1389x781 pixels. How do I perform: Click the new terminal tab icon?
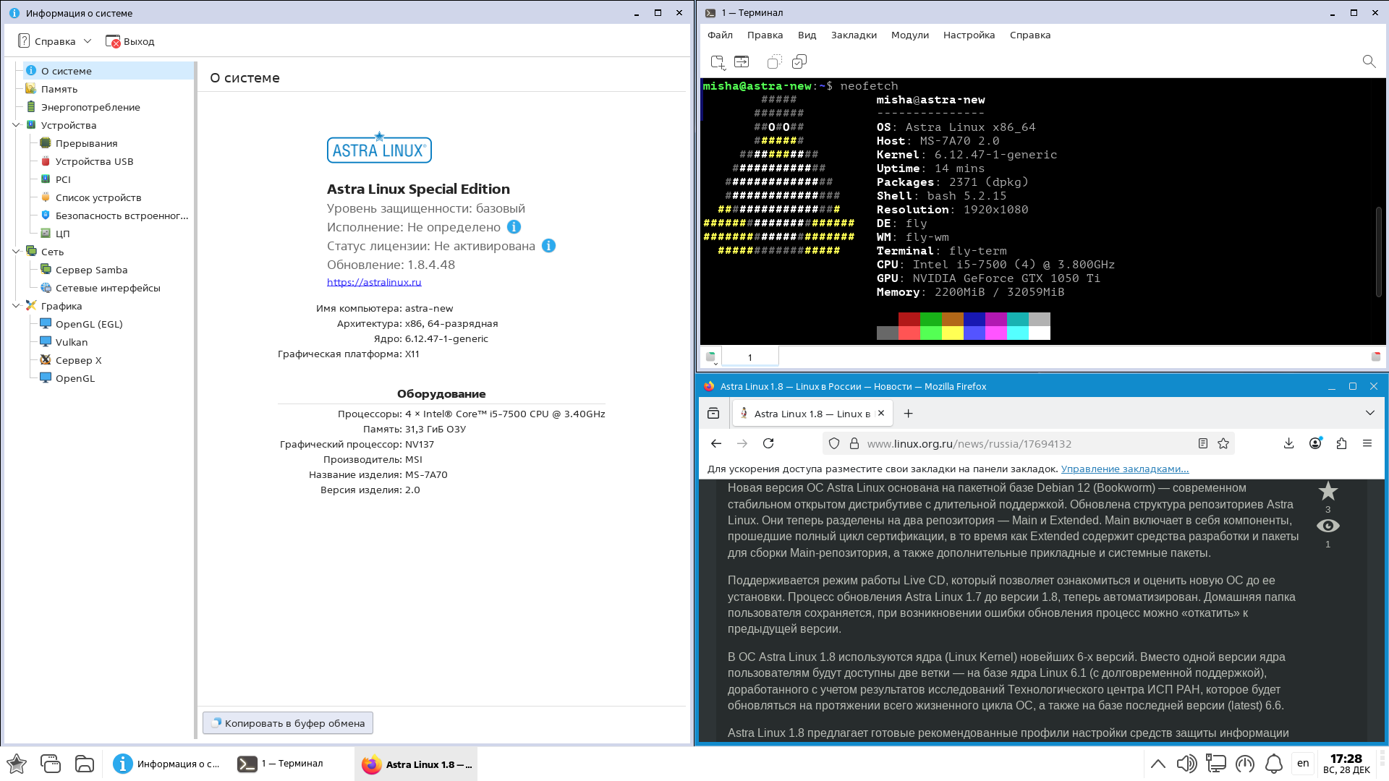[718, 62]
